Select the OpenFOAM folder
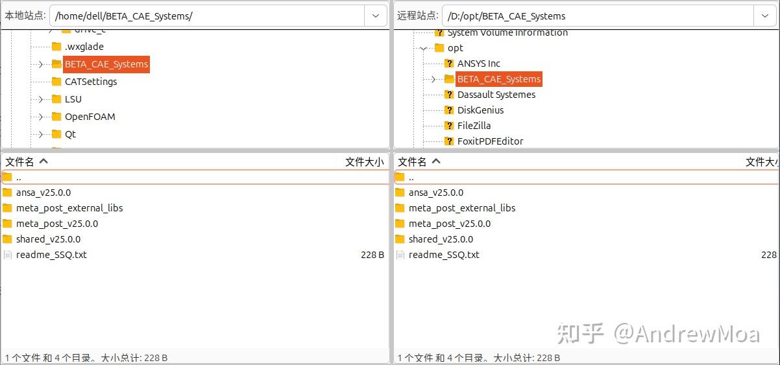Image resolution: width=780 pixels, height=365 pixels. click(90, 117)
